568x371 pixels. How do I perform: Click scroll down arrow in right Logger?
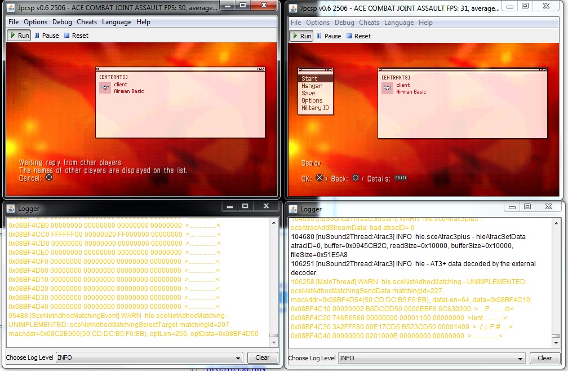556,343
